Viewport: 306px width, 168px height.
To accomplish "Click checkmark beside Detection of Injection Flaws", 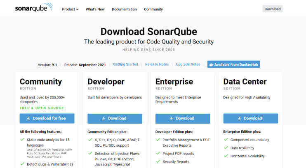I will click(x=90, y=153).
